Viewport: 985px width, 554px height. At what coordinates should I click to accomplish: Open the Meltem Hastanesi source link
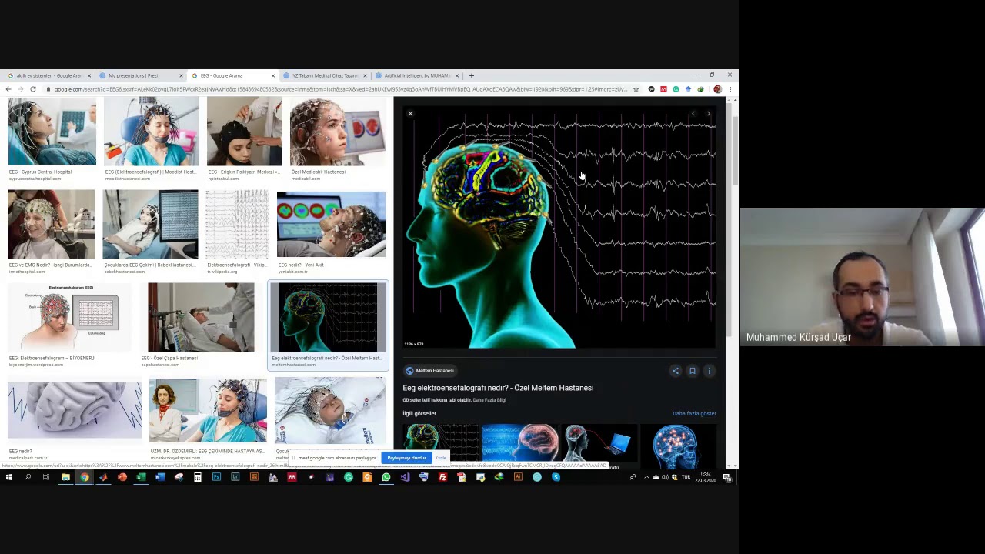point(429,371)
